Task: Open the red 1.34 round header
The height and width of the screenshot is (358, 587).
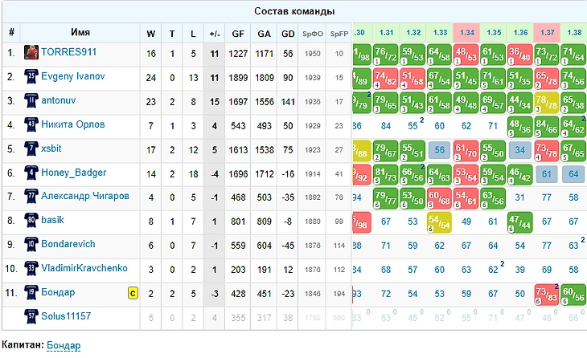Action: click(x=467, y=32)
